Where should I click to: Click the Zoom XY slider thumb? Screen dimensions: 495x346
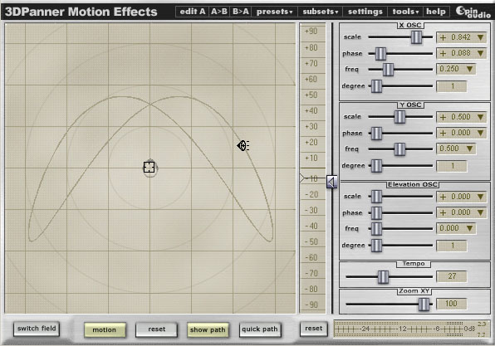424,305
